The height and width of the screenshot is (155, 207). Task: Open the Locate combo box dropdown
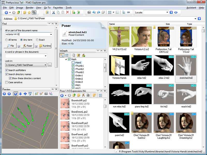pyautogui.click(x=167, y=12)
